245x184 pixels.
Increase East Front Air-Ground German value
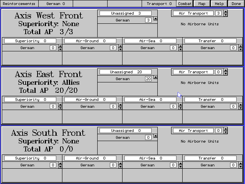click(120, 105)
